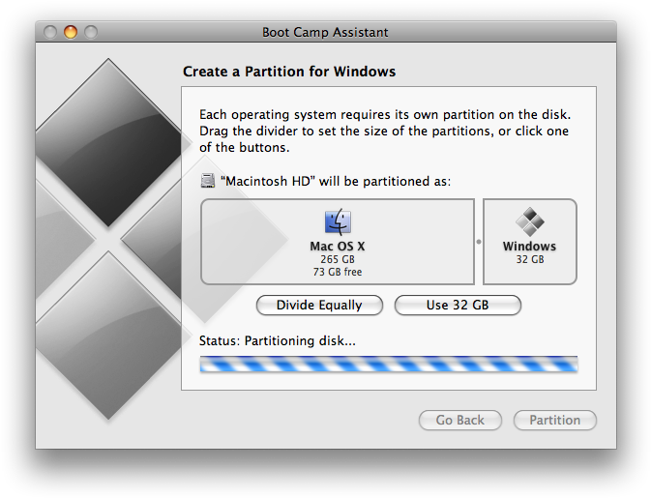Click the Windows Boot Camp diamond icon

click(530, 221)
